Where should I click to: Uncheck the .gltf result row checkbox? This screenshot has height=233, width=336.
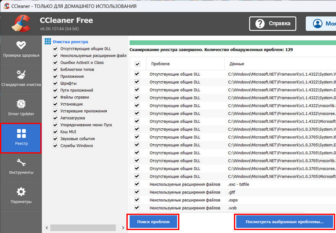pyautogui.click(x=137, y=192)
